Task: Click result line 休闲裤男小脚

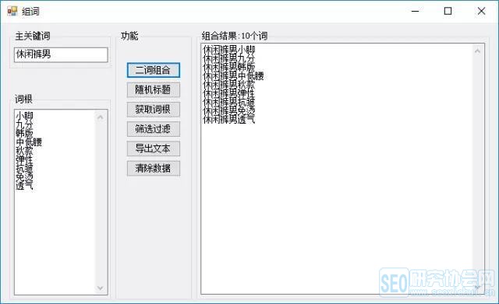Action: [x=229, y=50]
